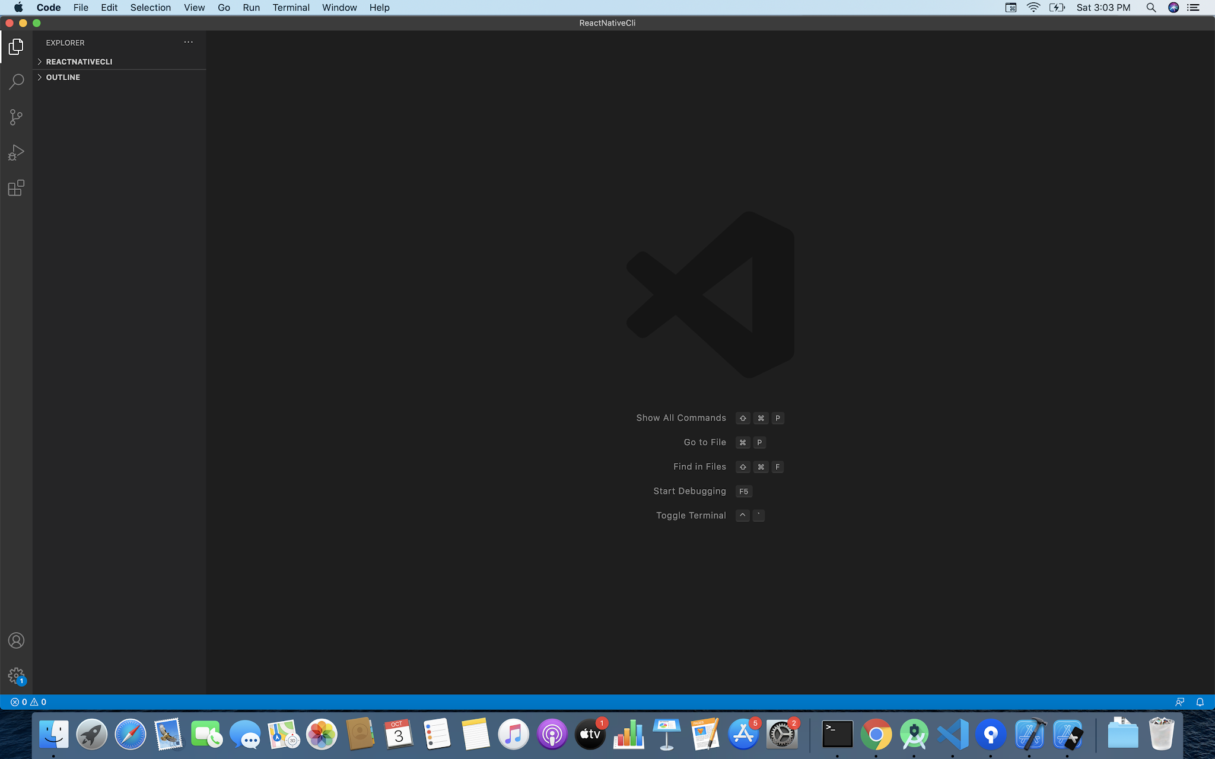The image size is (1215, 759).
Task: Open Xcode from the Dock
Action: click(1029, 734)
